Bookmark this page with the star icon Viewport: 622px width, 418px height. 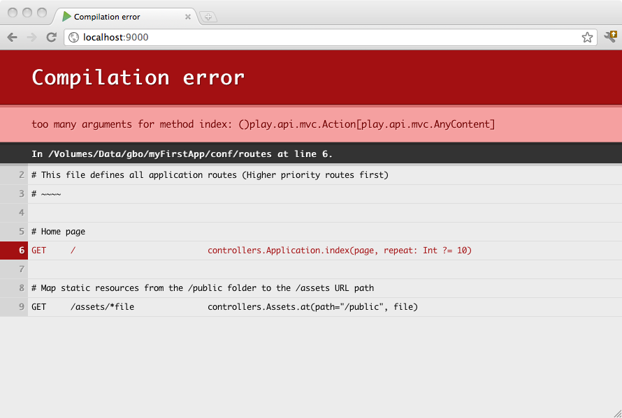point(587,38)
